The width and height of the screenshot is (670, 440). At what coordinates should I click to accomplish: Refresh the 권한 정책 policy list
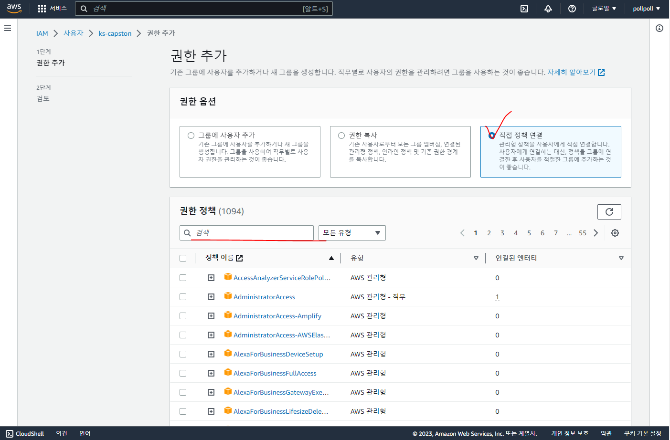(609, 212)
